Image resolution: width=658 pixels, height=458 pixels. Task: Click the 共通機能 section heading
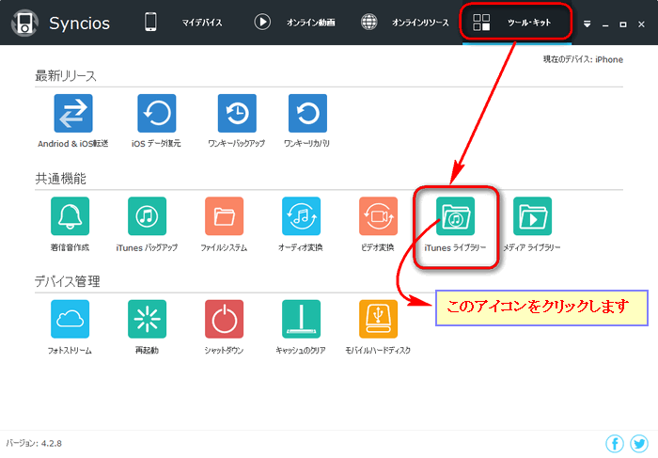click(x=60, y=179)
